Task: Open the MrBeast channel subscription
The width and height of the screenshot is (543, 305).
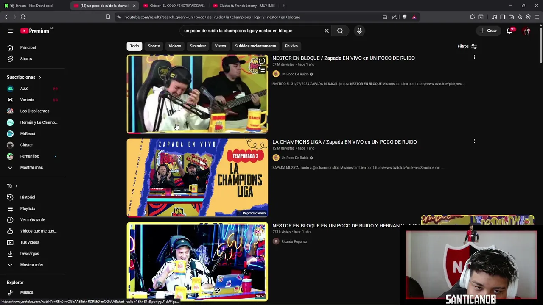Action: tap(32, 133)
